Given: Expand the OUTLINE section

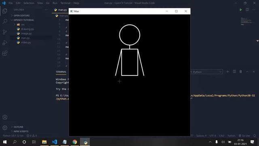Looking at the screenshot, I should pyautogui.click(x=18, y=127).
